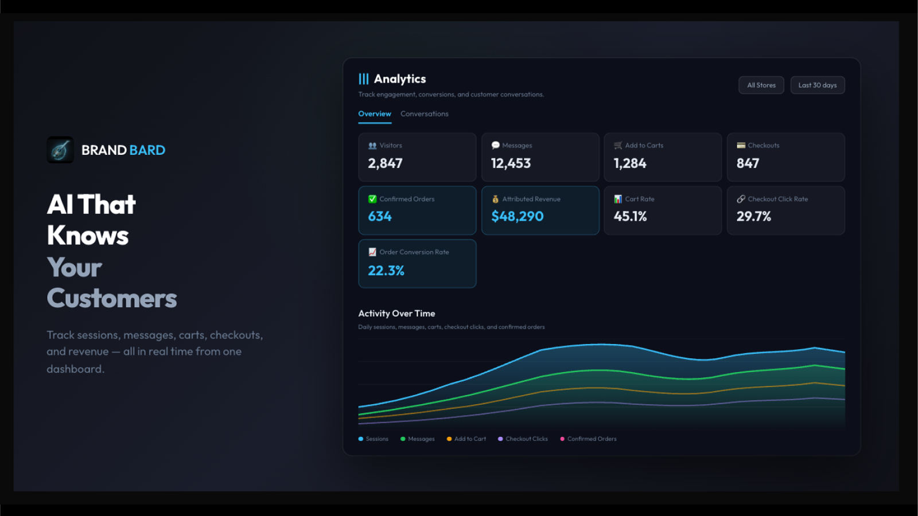Image resolution: width=918 pixels, height=516 pixels.
Task: Open the Last 30 days range selector
Action: coord(818,85)
